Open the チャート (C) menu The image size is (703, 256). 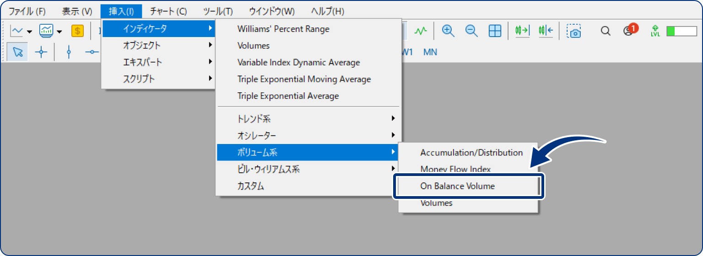click(168, 11)
